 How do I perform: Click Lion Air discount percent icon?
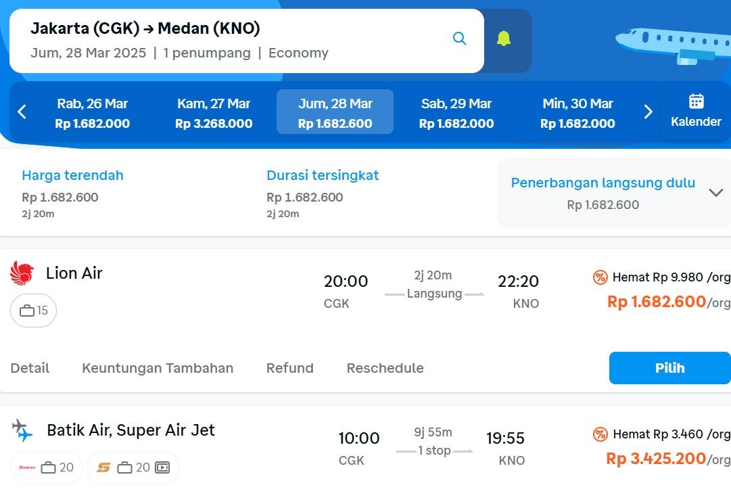(x=600, y=277)
